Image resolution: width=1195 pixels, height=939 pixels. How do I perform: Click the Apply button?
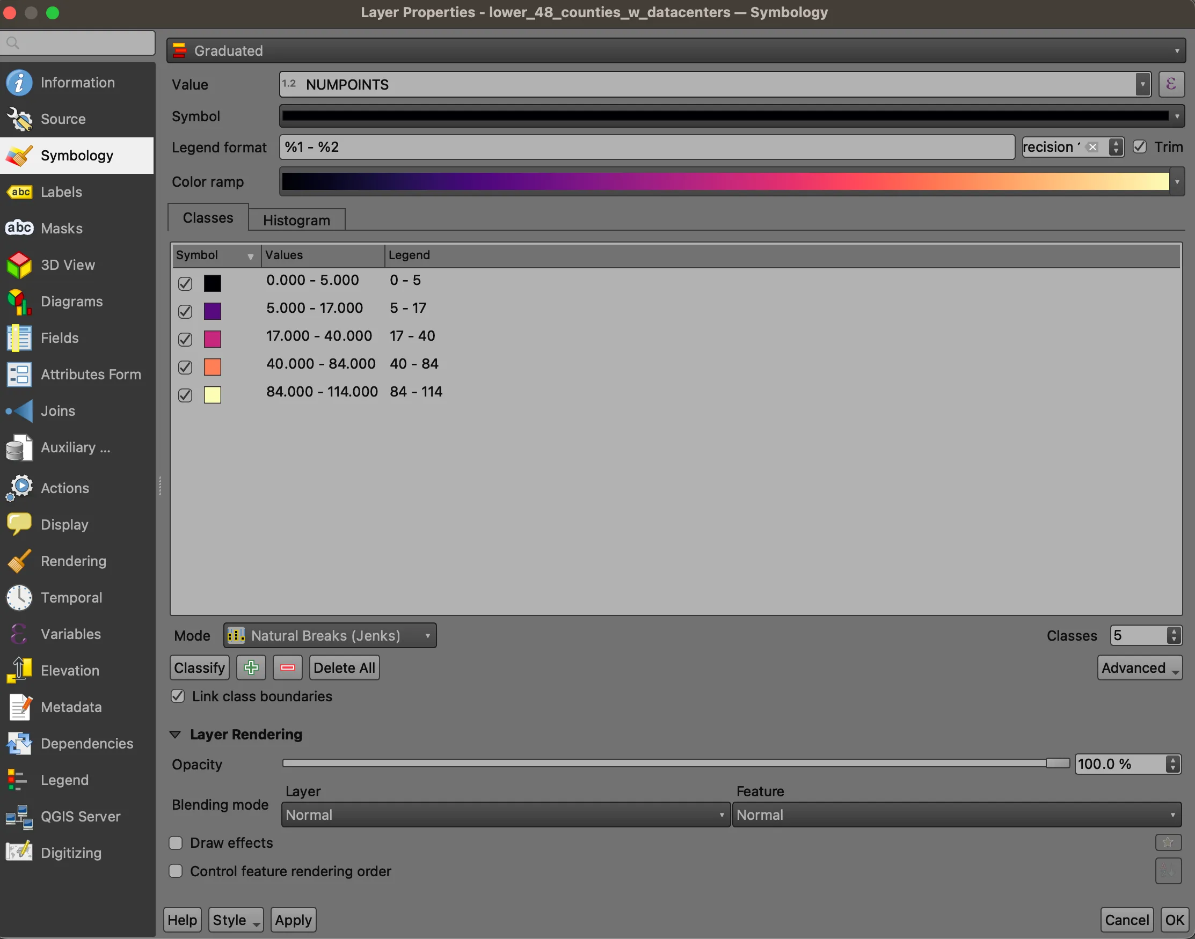pyautogui.click(x=293, y=920)
